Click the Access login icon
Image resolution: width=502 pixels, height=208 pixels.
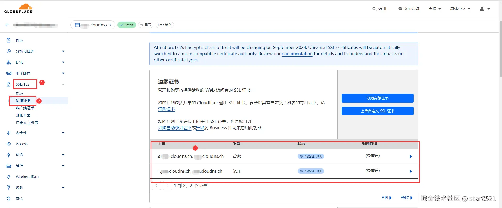pyautogui.click(x=9, y=144)
